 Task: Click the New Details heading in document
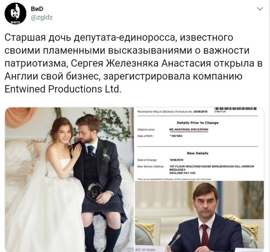pyautogui.click(x=198, y=153)
